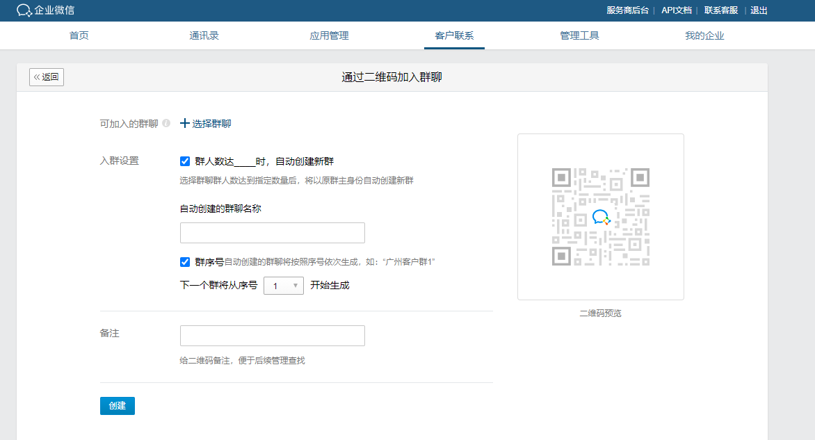This screenshot has width=815, height=440.
Task: Click the 下一个群将从序号 label
Action: point(218,285)
